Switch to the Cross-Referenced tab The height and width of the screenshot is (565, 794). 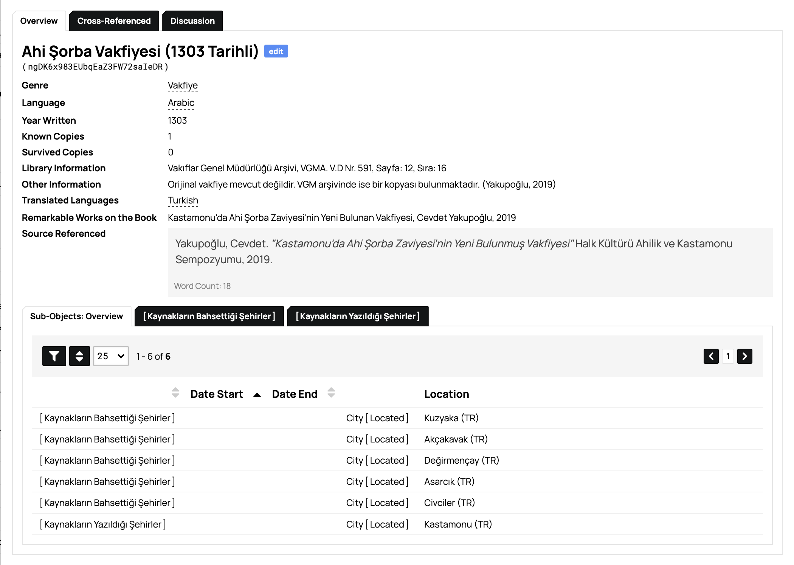[x=114, y=20]
